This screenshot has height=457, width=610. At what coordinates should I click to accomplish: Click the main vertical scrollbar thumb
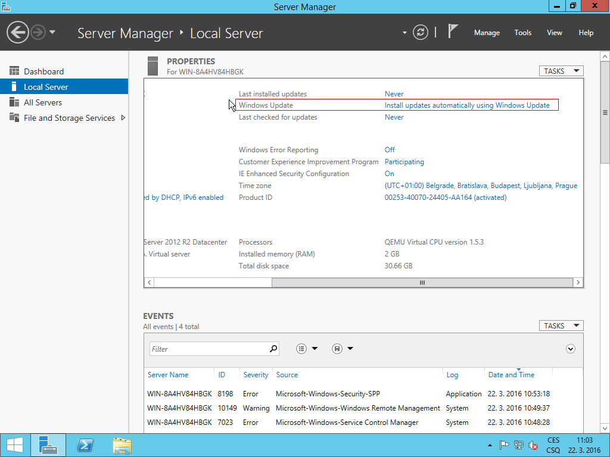click(x=605, y=112)
